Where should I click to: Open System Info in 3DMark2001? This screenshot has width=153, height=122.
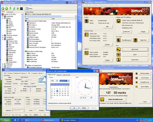[126, 31]
